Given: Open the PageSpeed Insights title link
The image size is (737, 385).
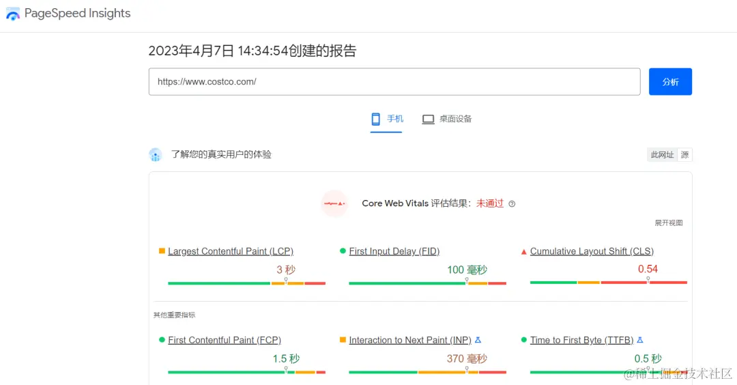Looking at the screenshot, I should (78, 13).
